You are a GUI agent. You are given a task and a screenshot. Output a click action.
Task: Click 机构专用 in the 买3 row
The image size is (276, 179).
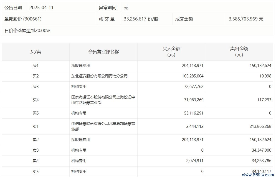(79, 87)
